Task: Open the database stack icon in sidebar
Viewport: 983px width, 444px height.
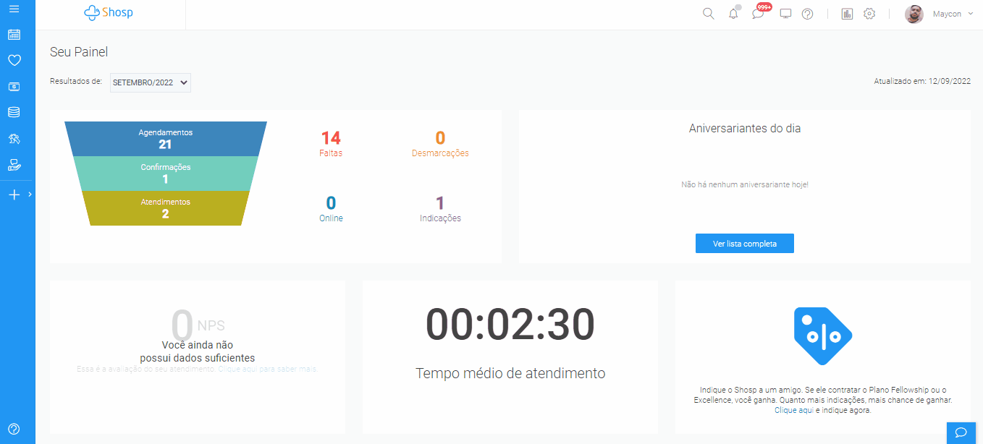Action: tap(14, 113)
